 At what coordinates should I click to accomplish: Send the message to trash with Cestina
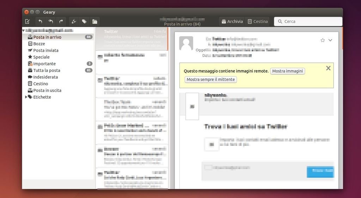(257, 21)
